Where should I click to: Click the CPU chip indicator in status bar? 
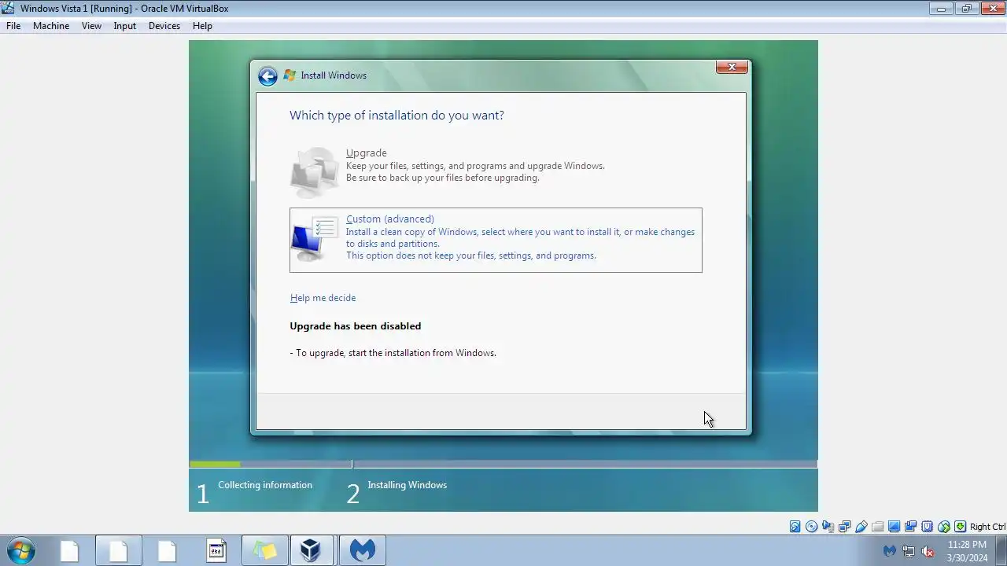tap(928, 527)
